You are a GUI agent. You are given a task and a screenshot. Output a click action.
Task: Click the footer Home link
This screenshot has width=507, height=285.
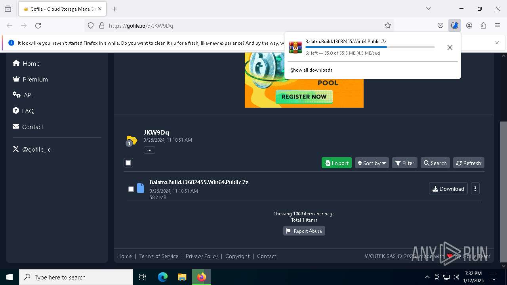(x=124, y=256)
